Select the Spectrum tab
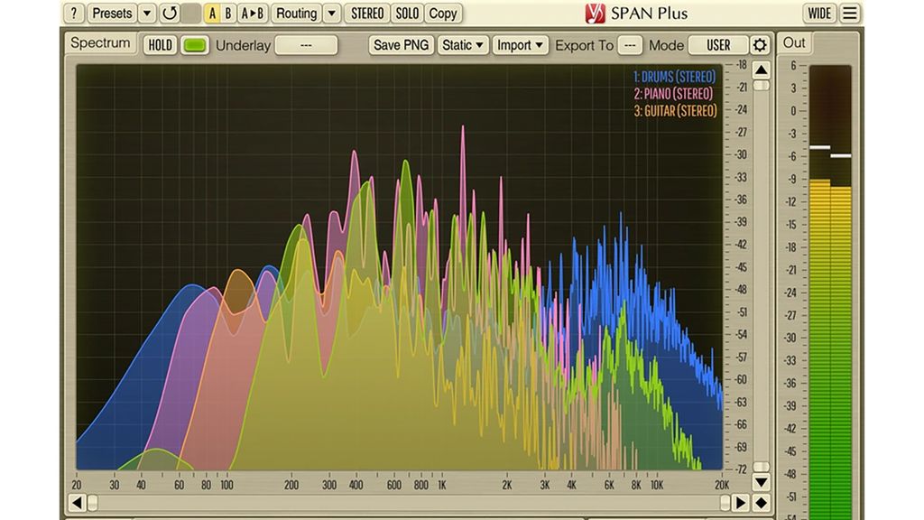924x520 pixels. click(100, 43)
